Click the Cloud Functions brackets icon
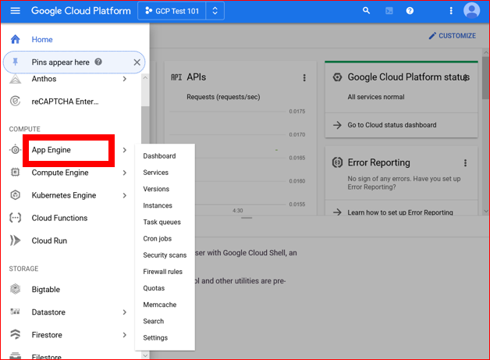The image size is (490, 360). point(16,218)
